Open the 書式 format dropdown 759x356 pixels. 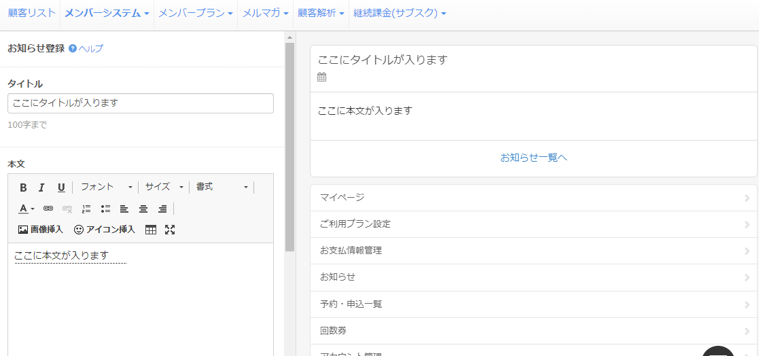point(222,187)
